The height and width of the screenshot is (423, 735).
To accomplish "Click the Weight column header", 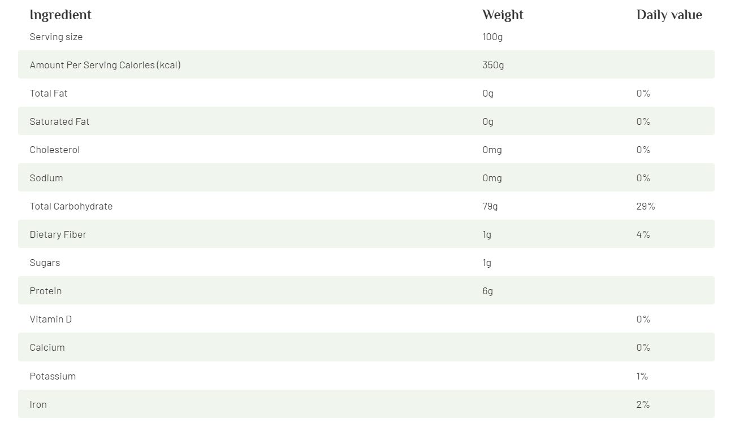I will click(x=503, y=15).
